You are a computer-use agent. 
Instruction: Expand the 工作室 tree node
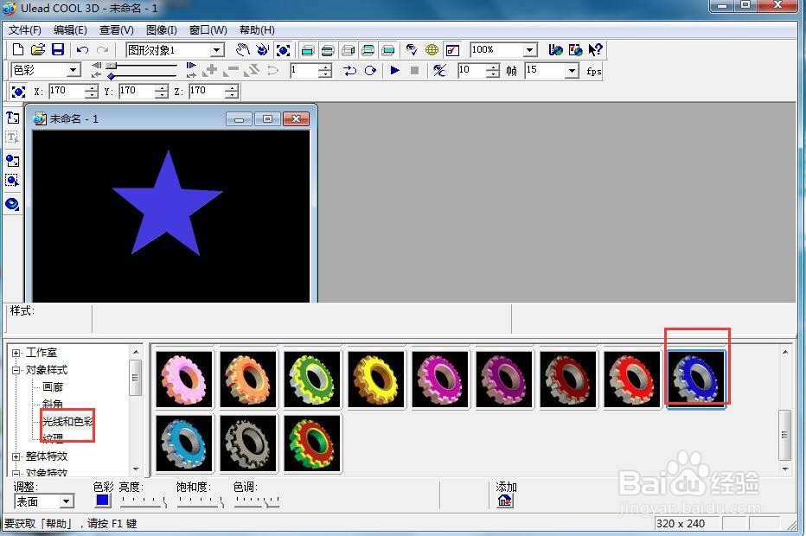(x=16, y=353)
